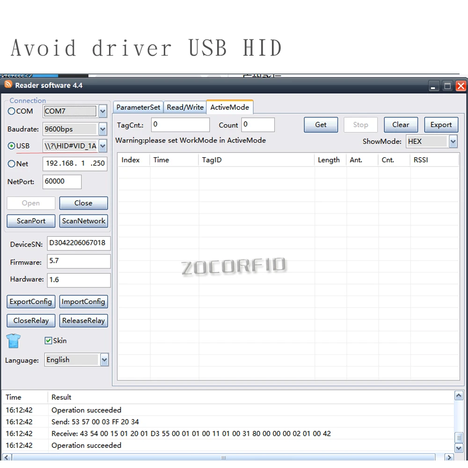Toggle the Skin checkbox
468x468 pixels.
48,341
